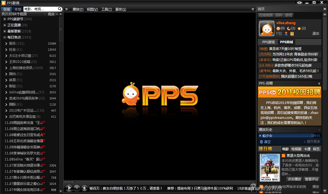Select the 电视剧 ranking tab
Viewport: 328px width, 194px height.
point(296,149)
